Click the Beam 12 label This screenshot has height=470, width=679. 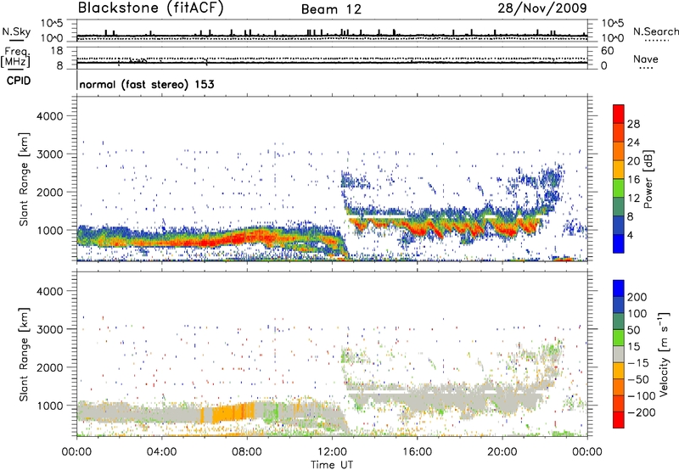[331, 9]
